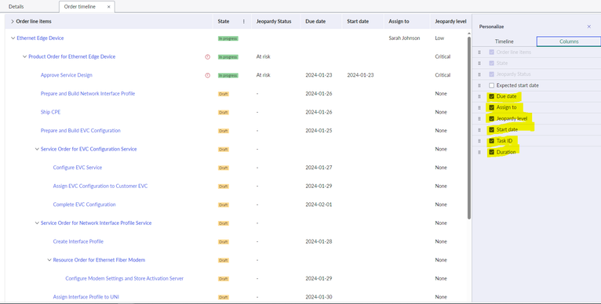Click the Low jeopardy level cell

[x=439, y=38]
